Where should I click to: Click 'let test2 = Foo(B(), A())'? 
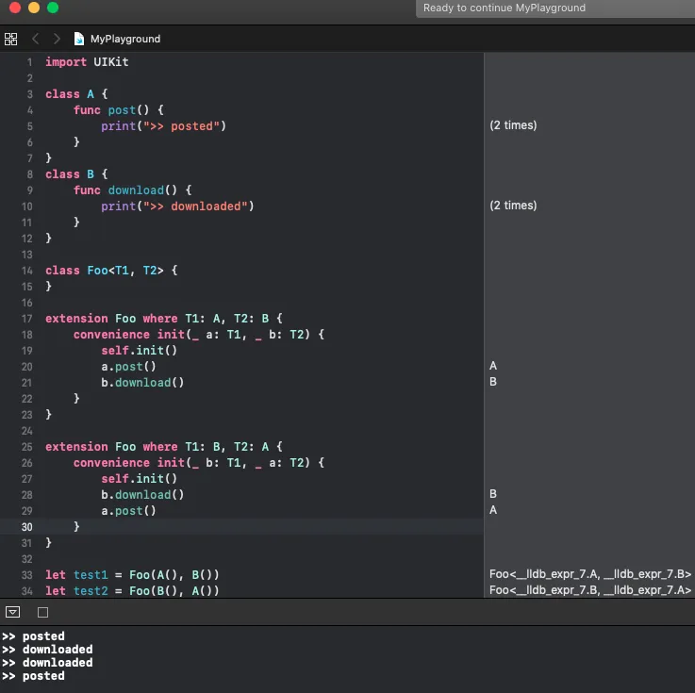pyautogui.click(x=132, y=591)
